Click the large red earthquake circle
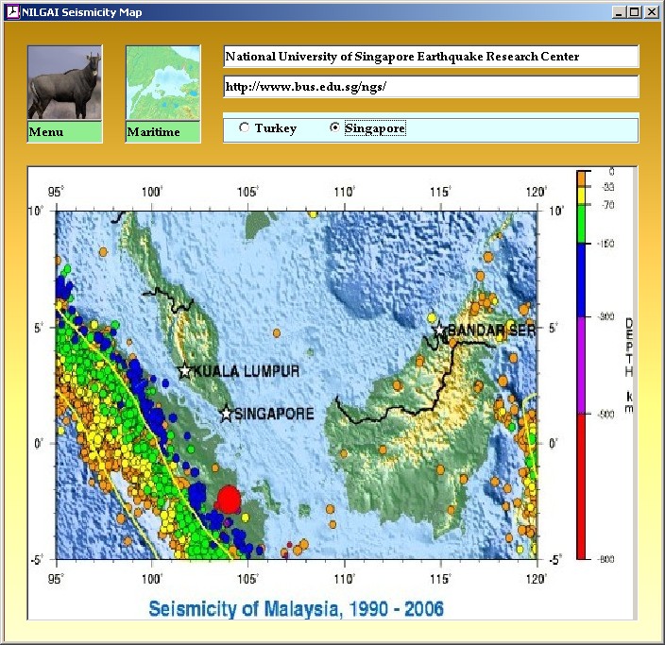 [229, 499]
